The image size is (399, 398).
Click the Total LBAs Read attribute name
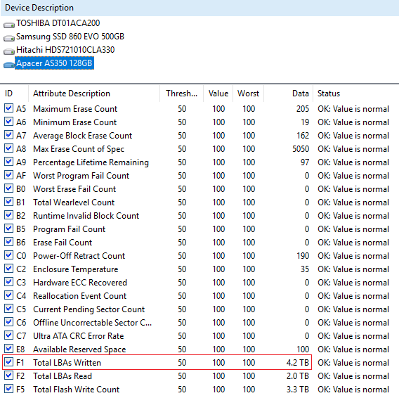click(63, 376)
